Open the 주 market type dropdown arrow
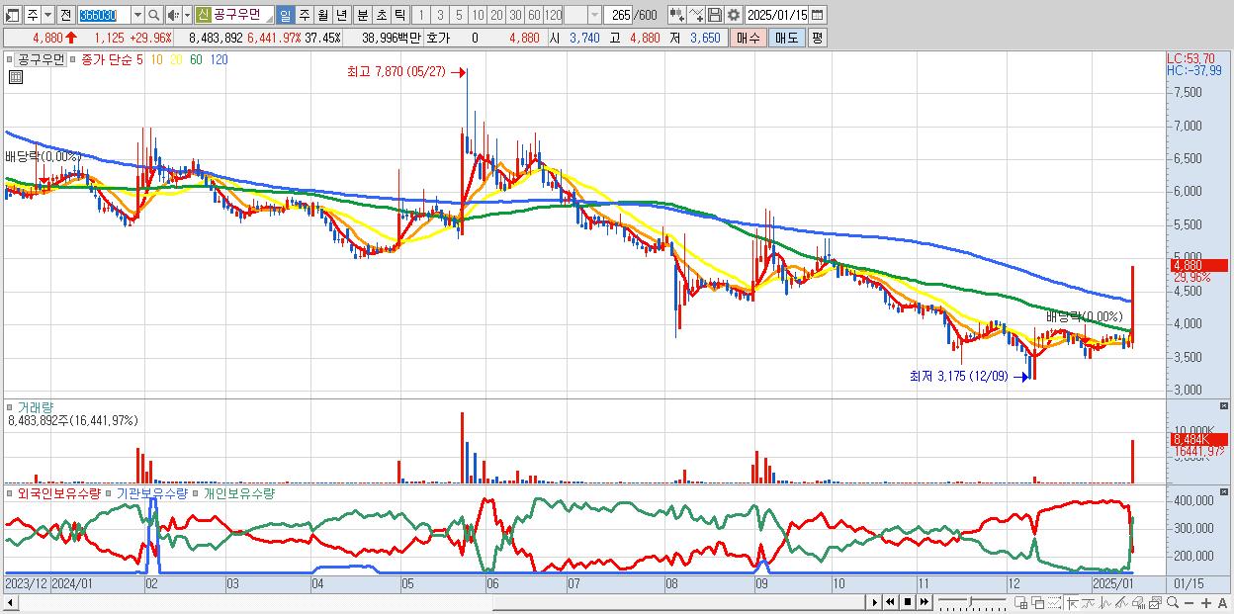 coord(47,15)
